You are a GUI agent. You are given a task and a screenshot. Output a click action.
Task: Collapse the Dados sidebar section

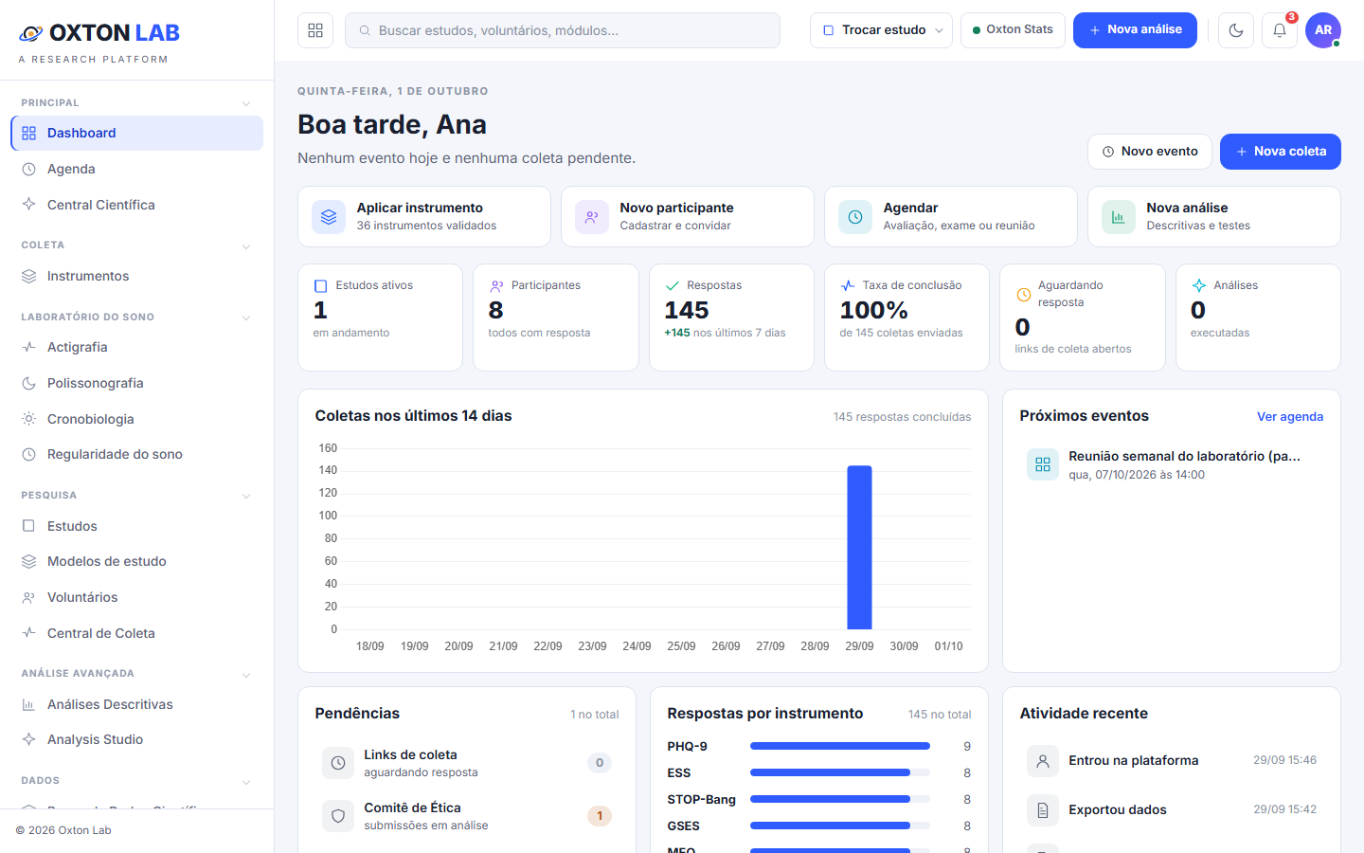pos(246,781)
